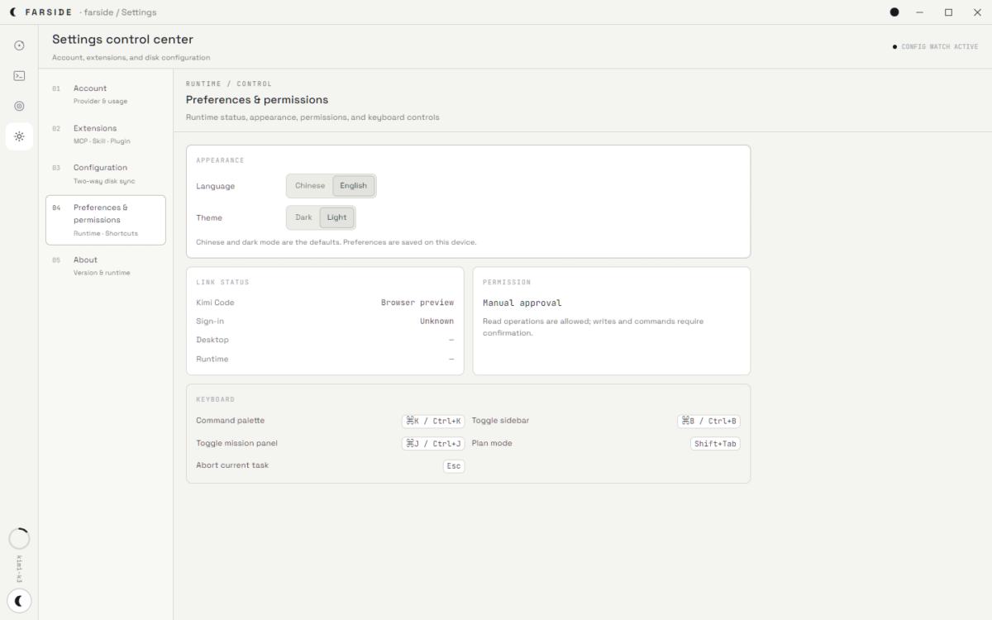Open the Configuration settings section

106,174
